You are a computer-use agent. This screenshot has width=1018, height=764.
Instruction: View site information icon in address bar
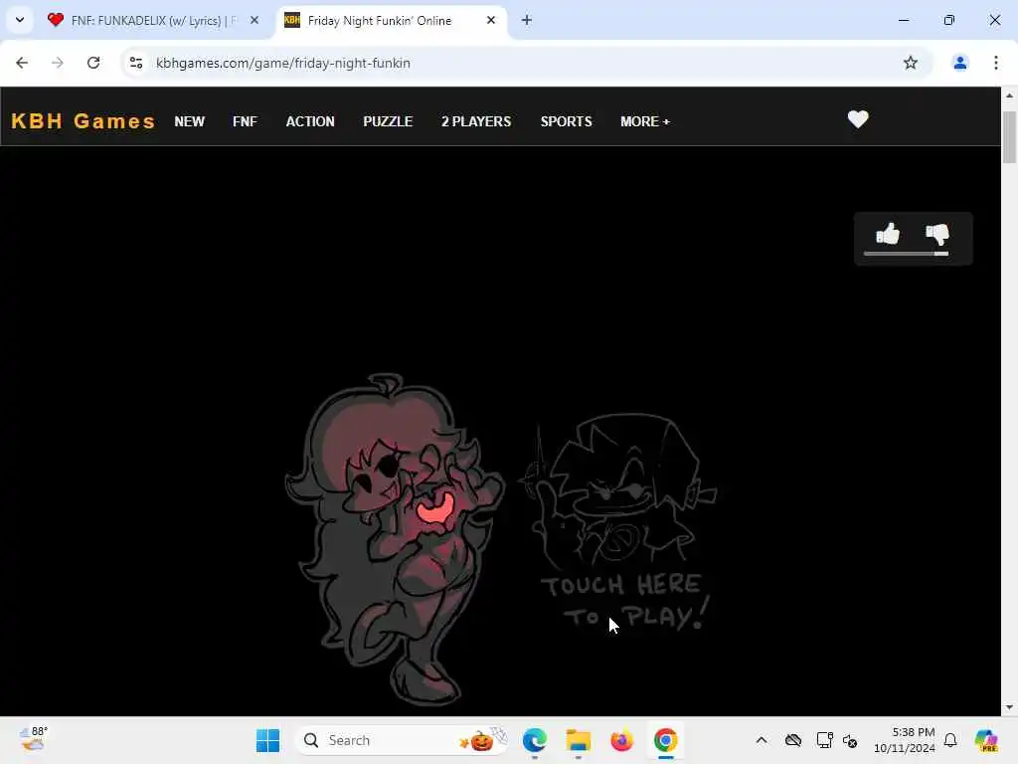136,63
